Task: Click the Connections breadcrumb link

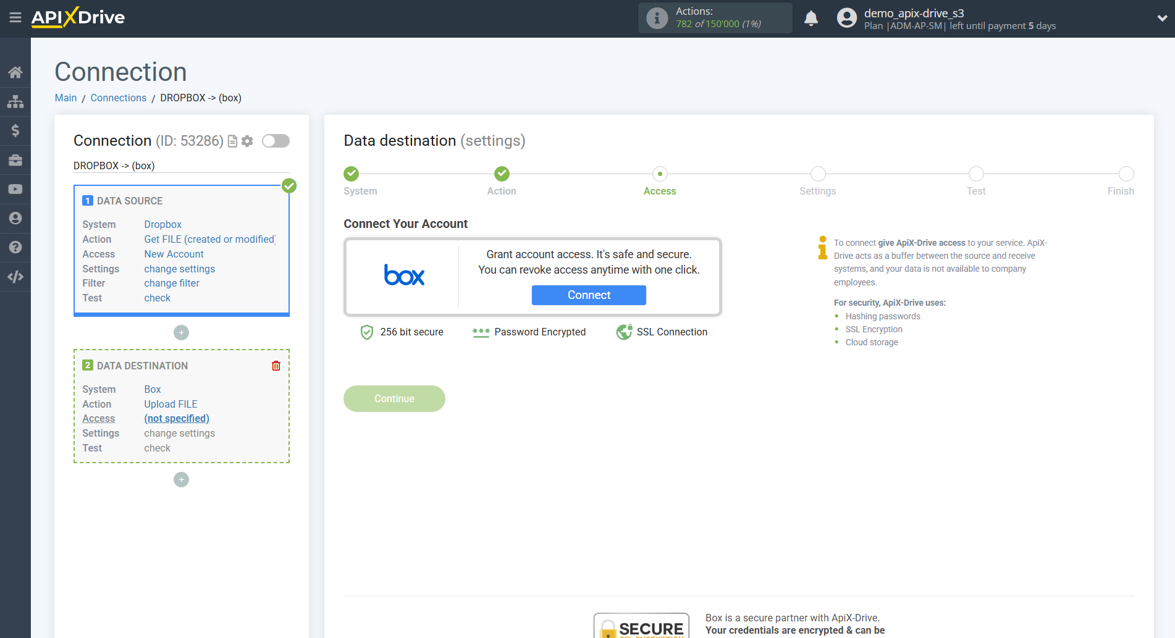Action: [118, 98]
